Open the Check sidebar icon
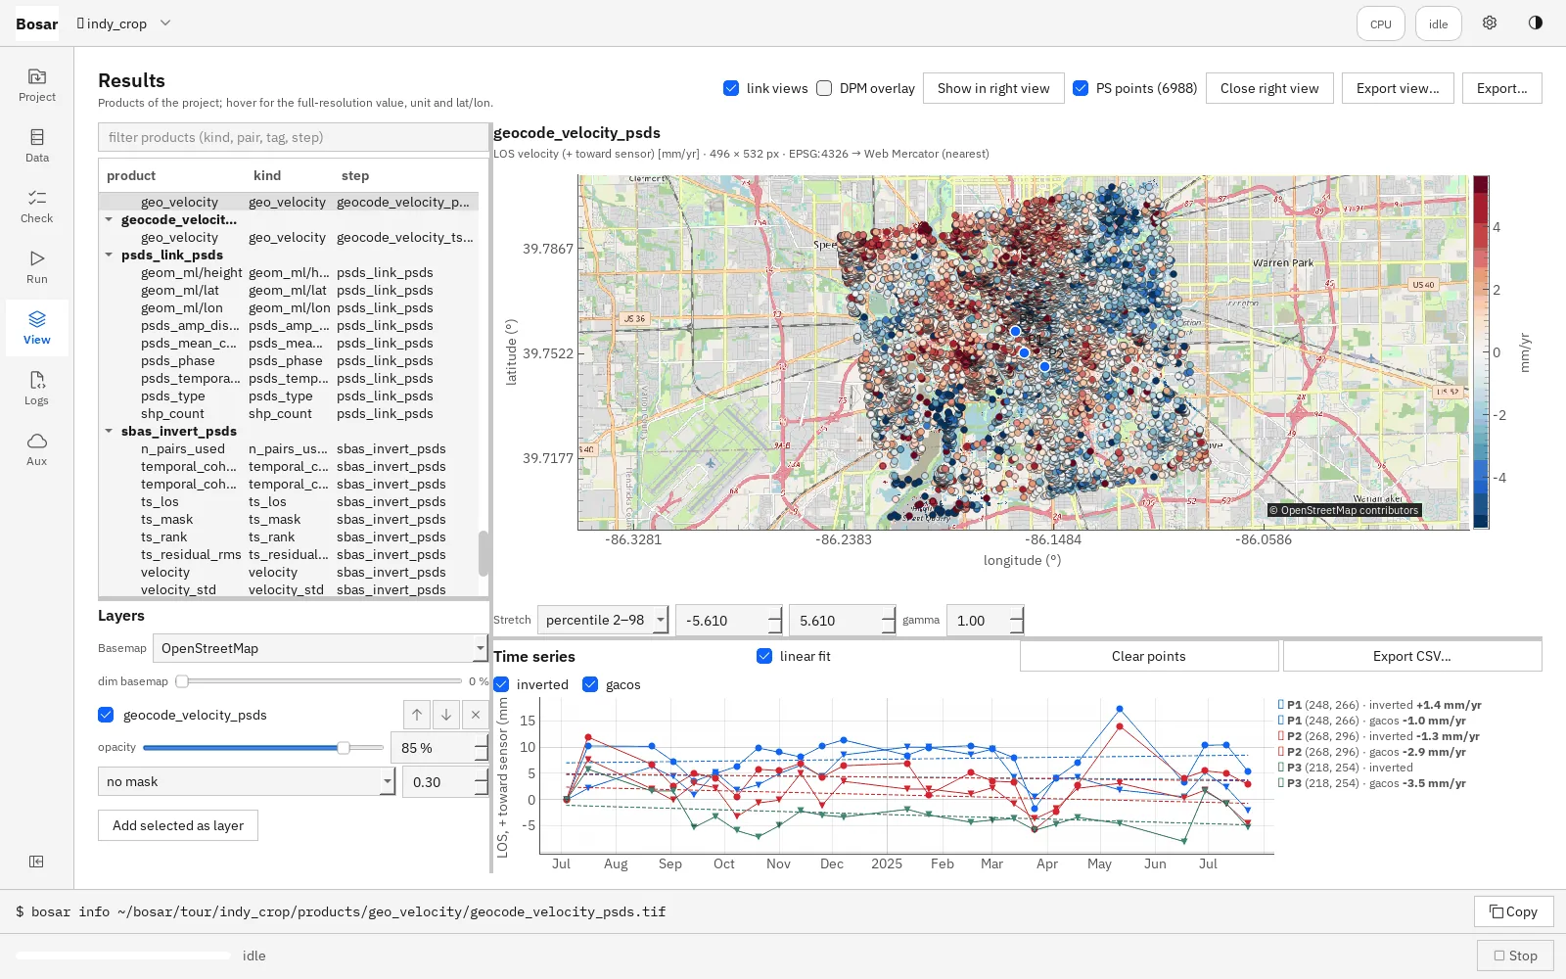 point(37,206)
